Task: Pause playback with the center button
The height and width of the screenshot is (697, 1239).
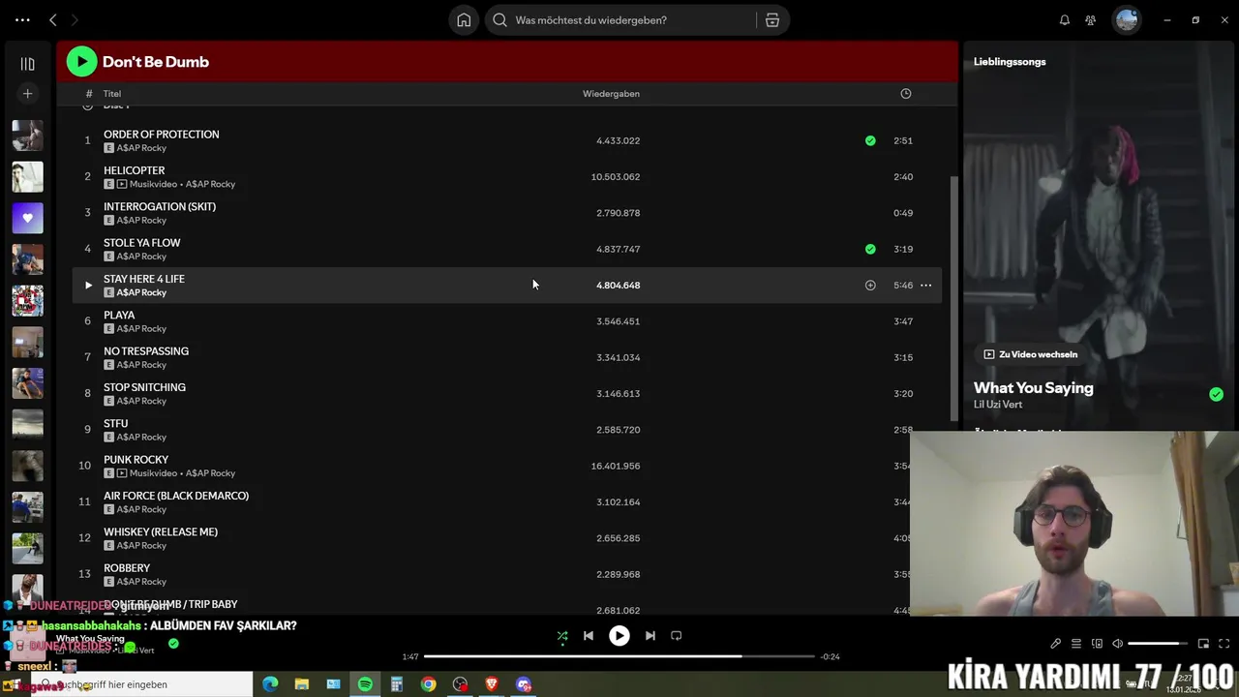Action: [x=619, y=636]
